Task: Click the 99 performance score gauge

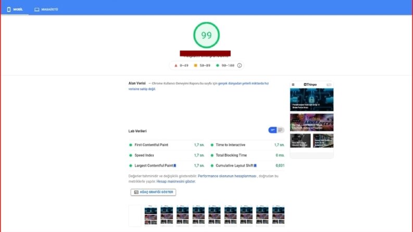Action: pos(206,35)
